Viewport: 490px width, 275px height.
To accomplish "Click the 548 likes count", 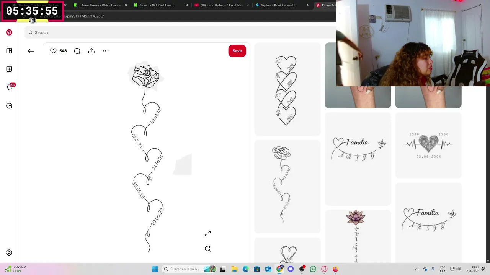I will pyautogui.click(x=63, y=51).
